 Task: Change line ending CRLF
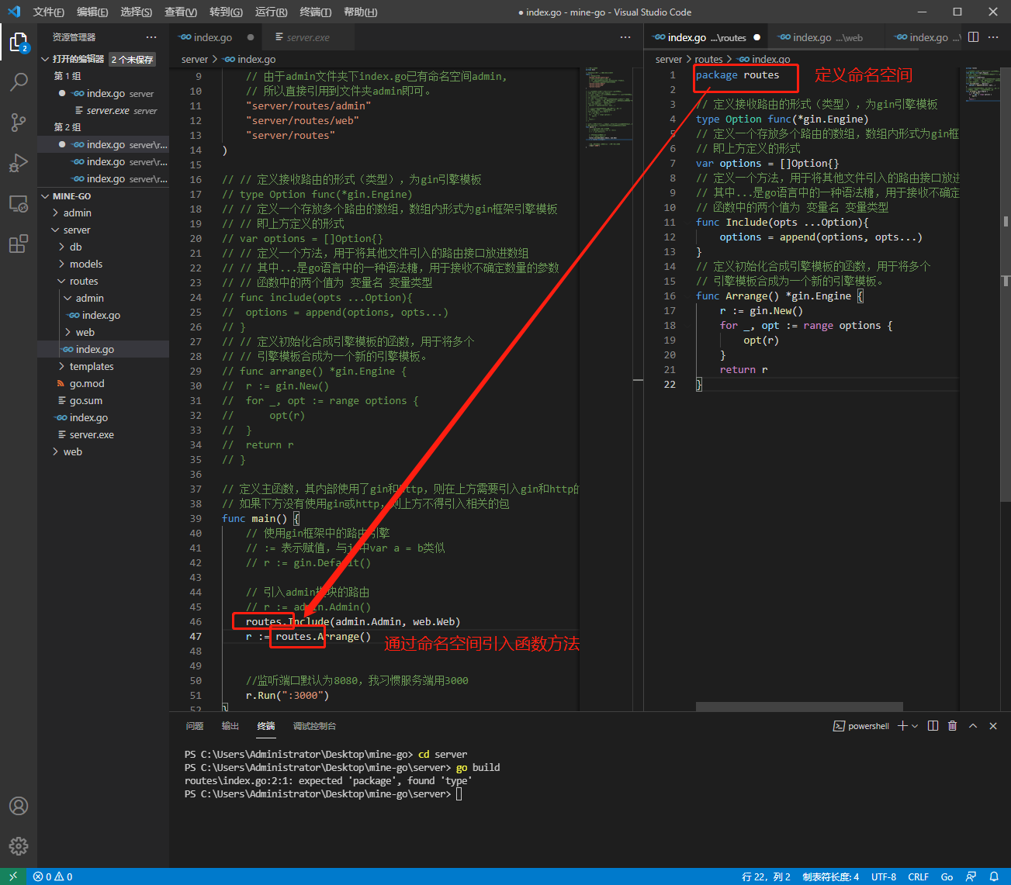[x=919, y=876]
